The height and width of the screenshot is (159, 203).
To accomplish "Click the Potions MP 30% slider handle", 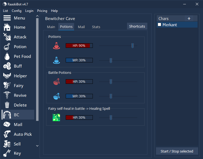I will tap(111, 60).
